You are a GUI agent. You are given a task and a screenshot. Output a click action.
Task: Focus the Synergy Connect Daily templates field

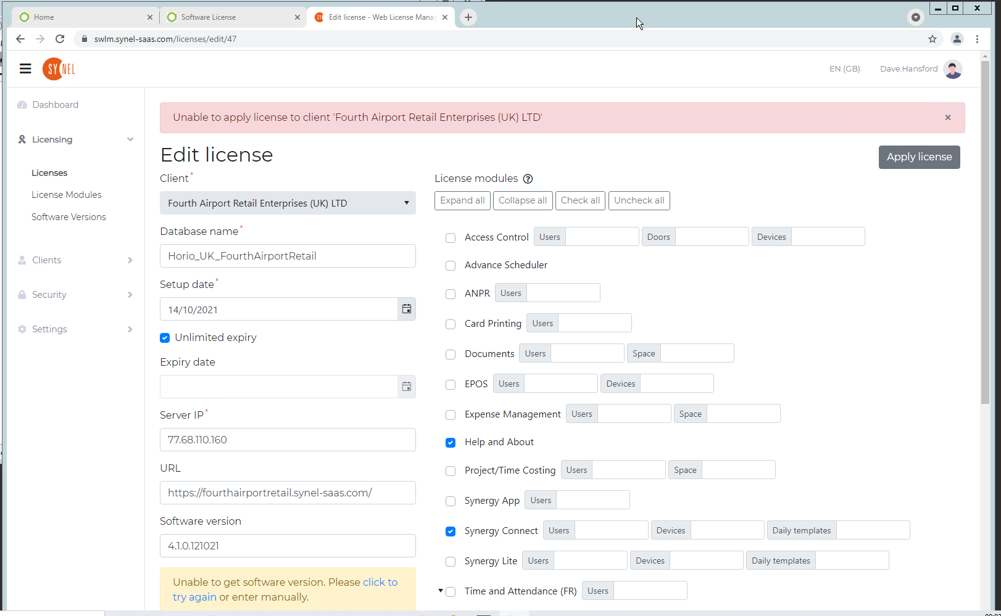pyautogui.click(x=873, y=530)
